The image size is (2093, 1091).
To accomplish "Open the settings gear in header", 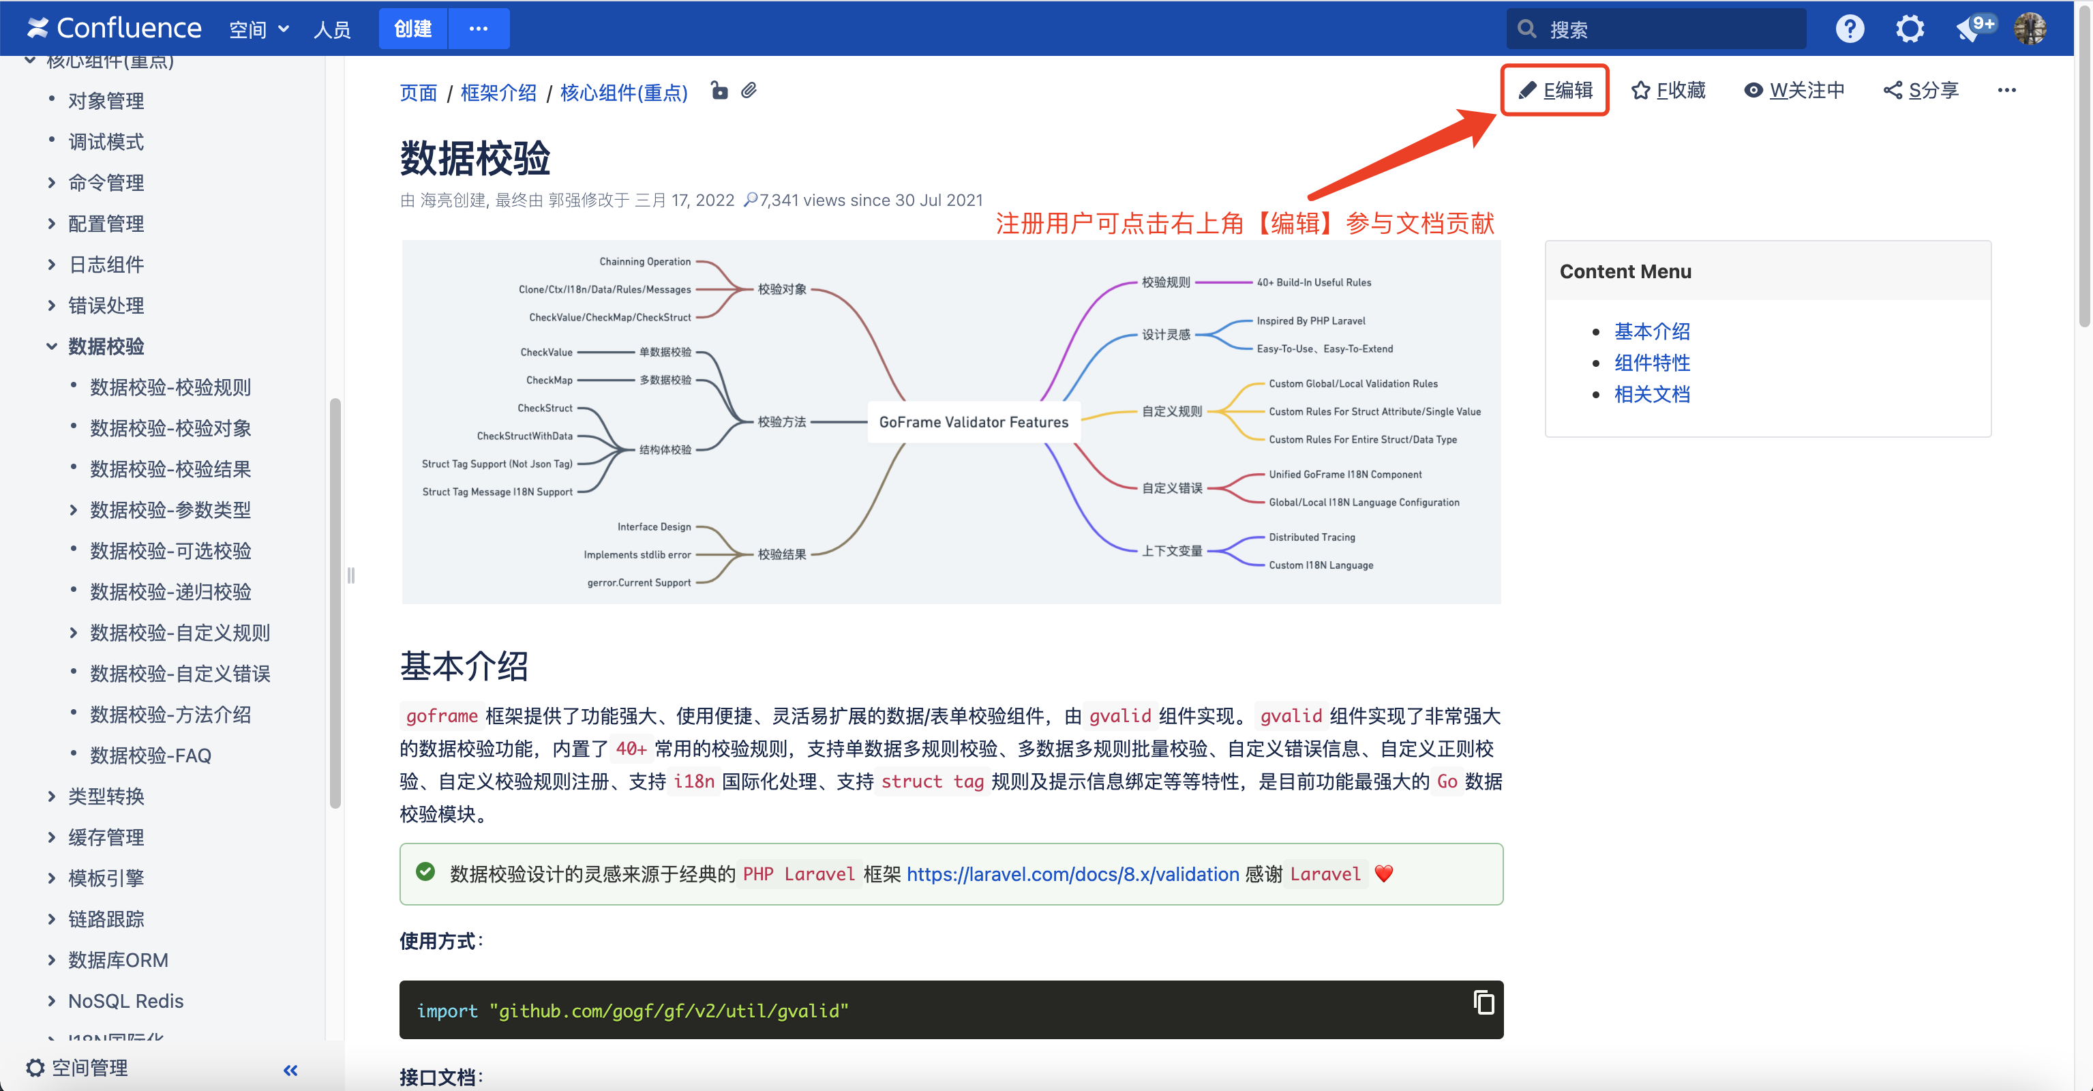I will point(1910,29).
